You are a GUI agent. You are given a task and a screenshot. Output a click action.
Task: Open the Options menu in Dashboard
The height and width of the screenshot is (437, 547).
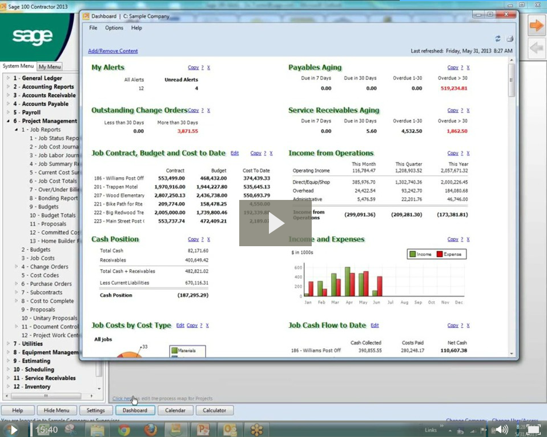(114, 28)
